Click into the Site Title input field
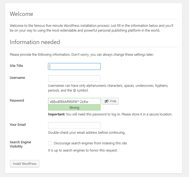The width and height of the screenshot is (189, 177). 74,66
